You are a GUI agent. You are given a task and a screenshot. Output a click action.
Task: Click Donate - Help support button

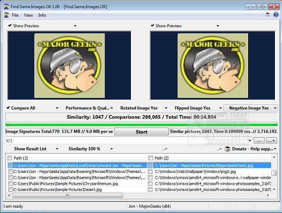tap(250, 149)
